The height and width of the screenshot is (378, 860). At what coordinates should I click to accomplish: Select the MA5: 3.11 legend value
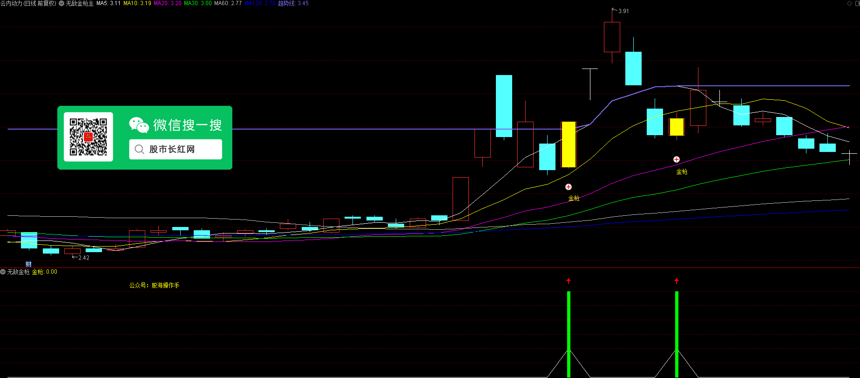point(108,3)
